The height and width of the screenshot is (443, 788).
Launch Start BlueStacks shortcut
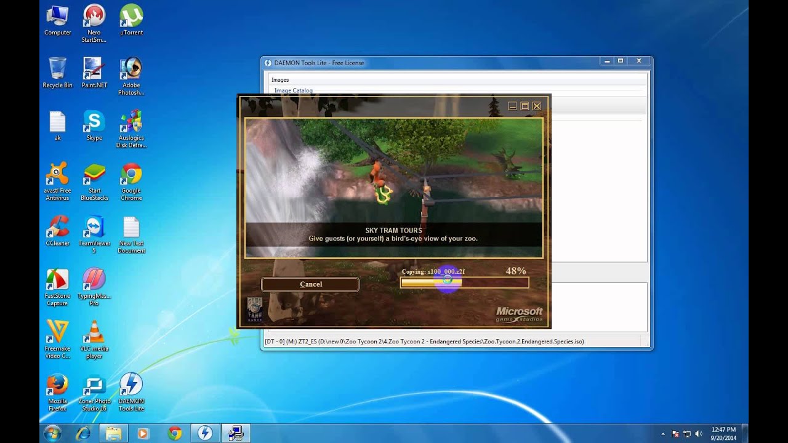(x=94, y=182)
